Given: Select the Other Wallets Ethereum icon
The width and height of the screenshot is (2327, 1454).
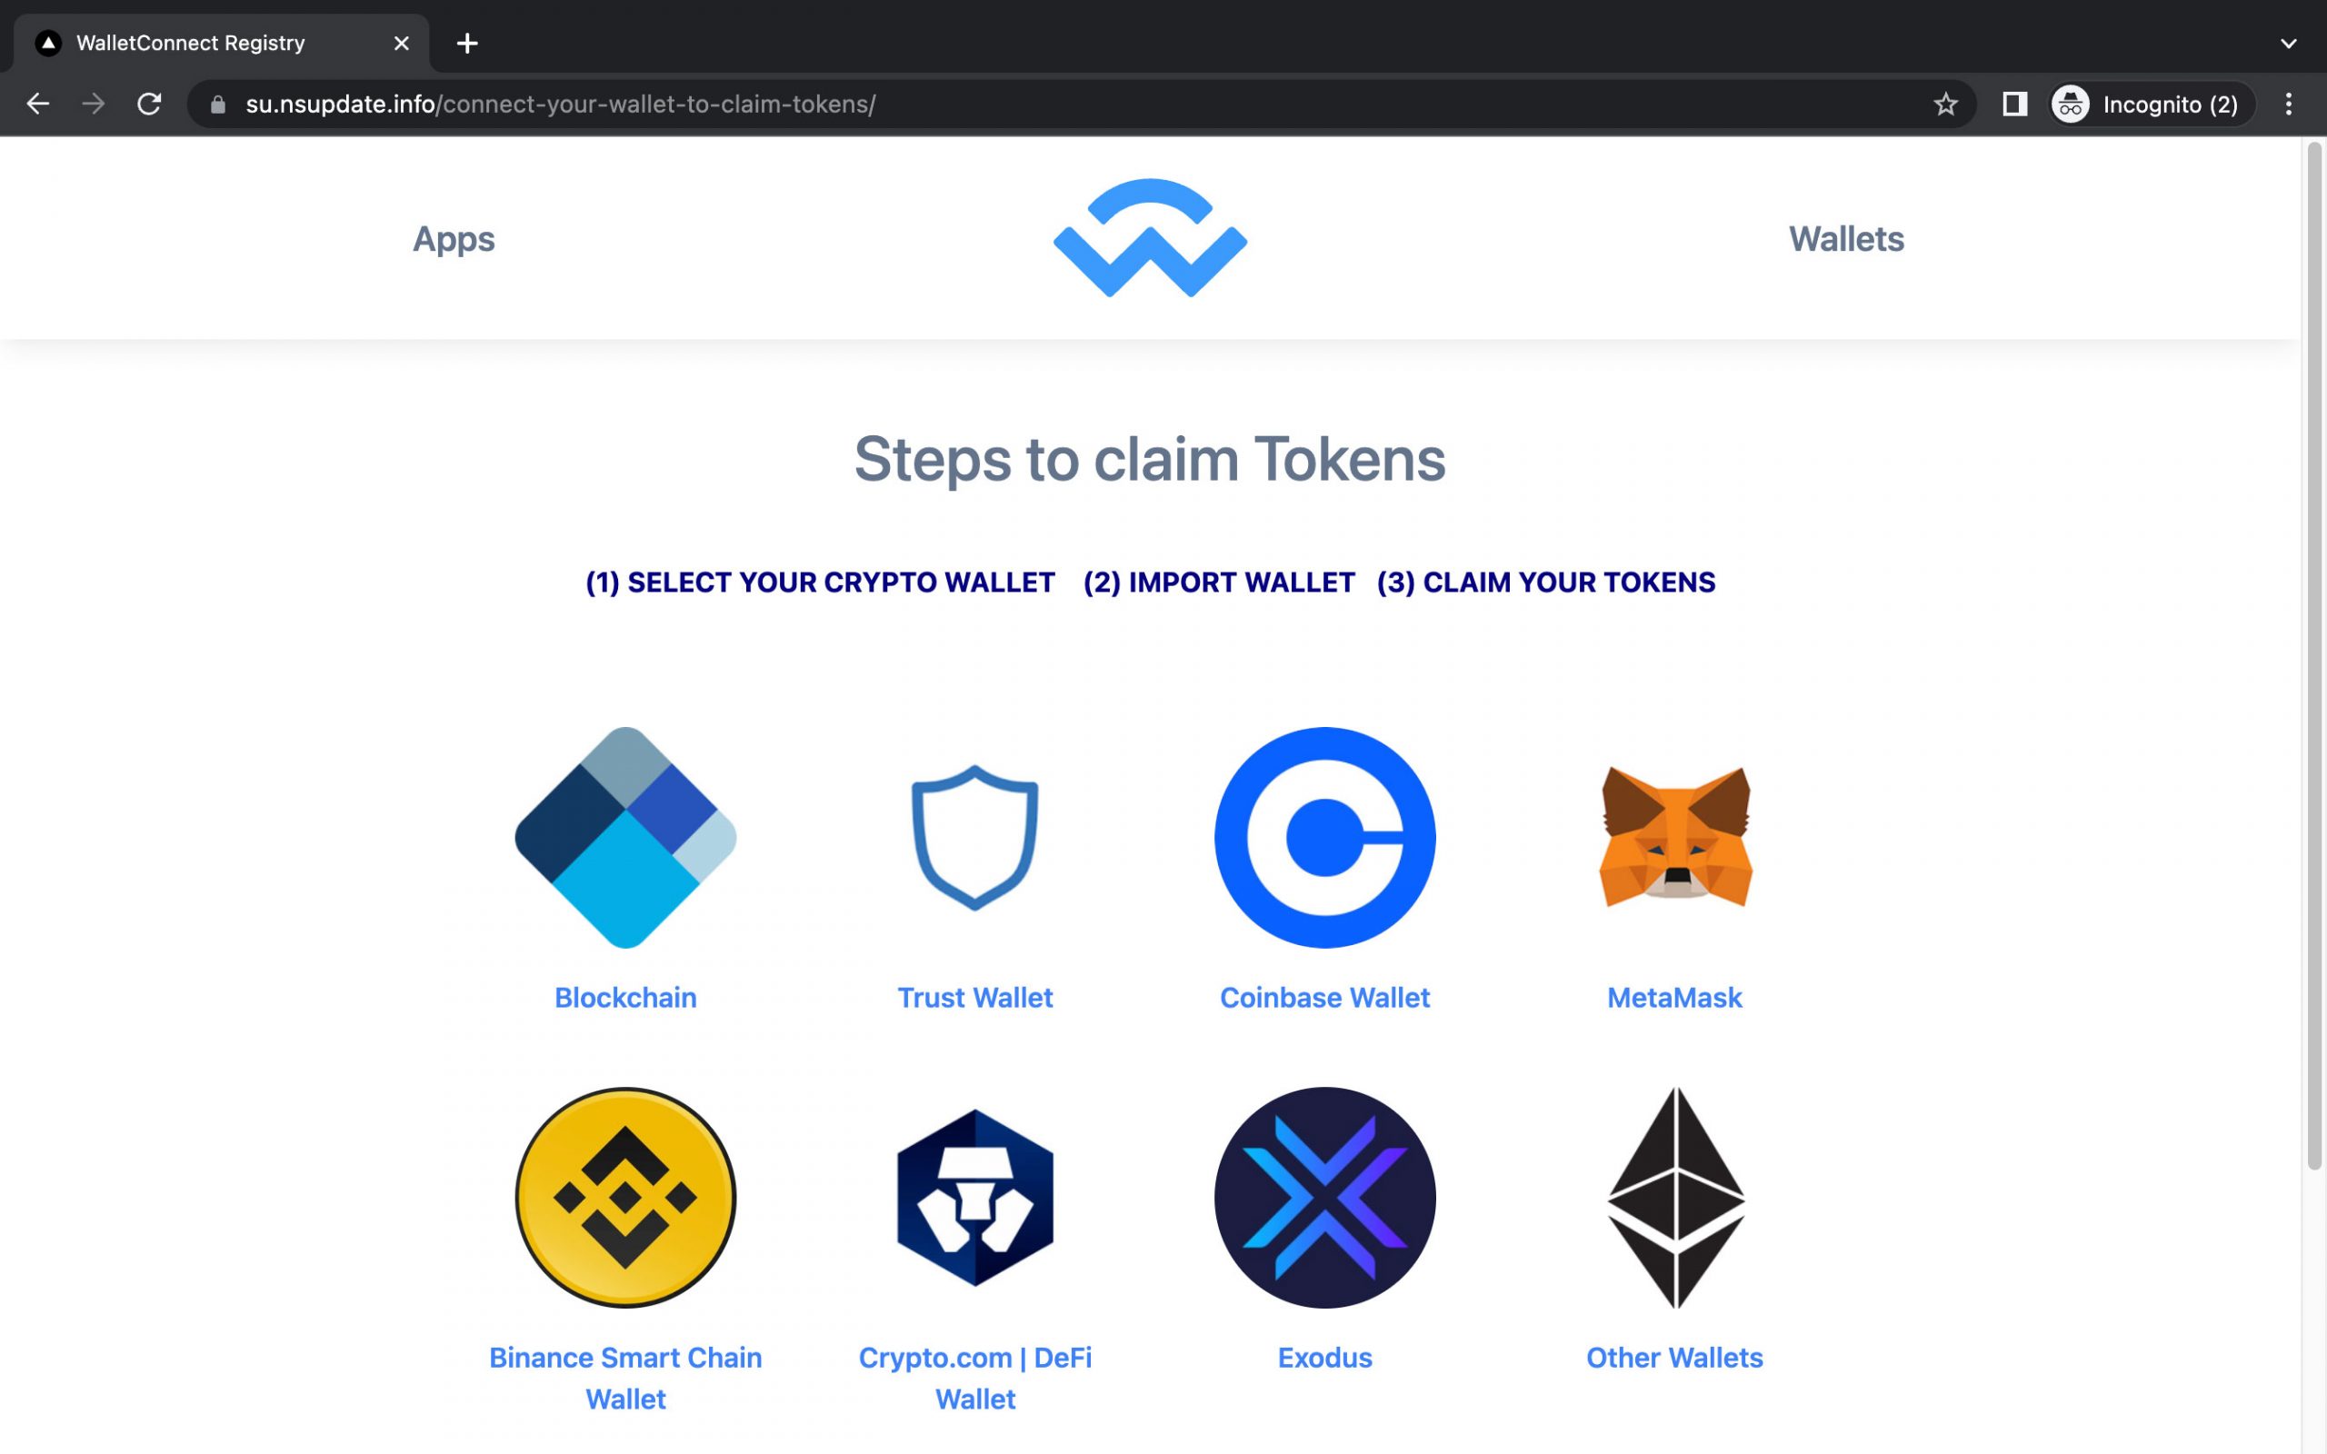Looking at the screenshot, I should pyautogui.click(x=1673, y=1196).
